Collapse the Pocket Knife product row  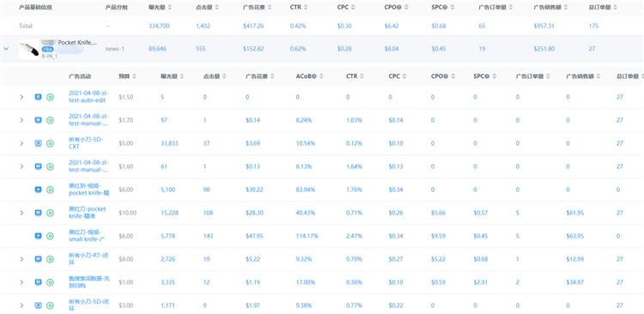click(6, 48)
